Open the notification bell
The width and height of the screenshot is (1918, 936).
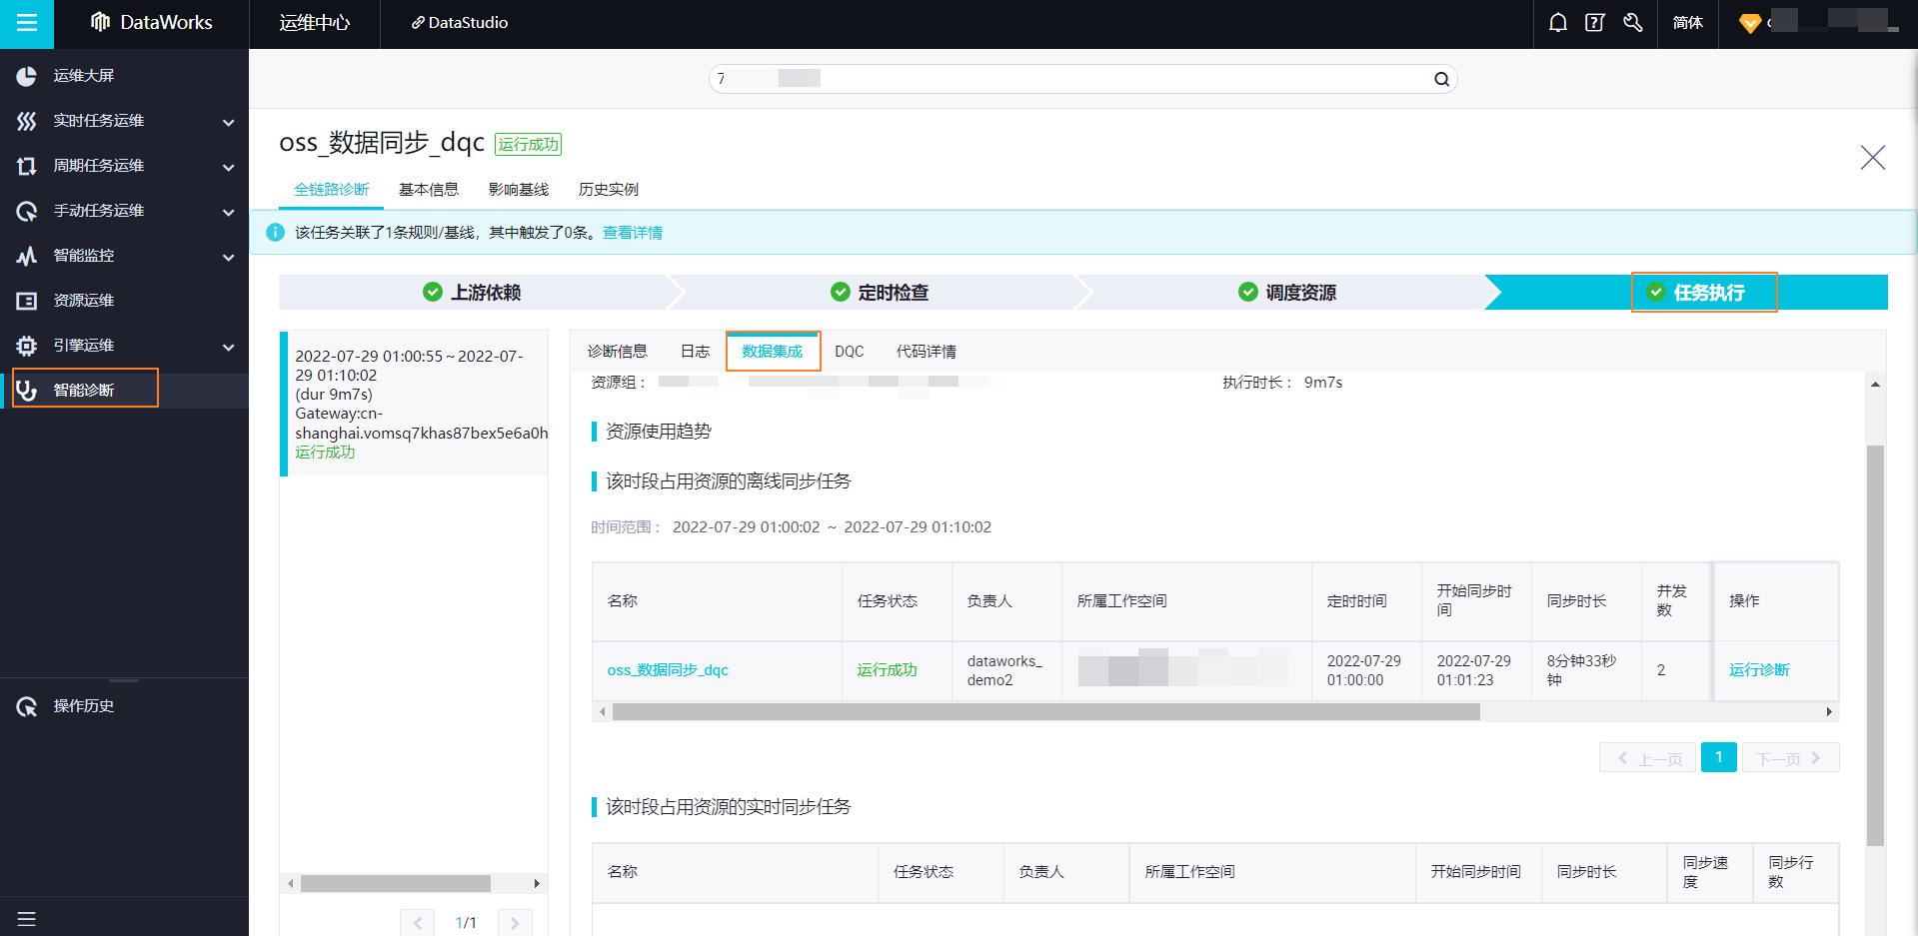click(1557, 22)
